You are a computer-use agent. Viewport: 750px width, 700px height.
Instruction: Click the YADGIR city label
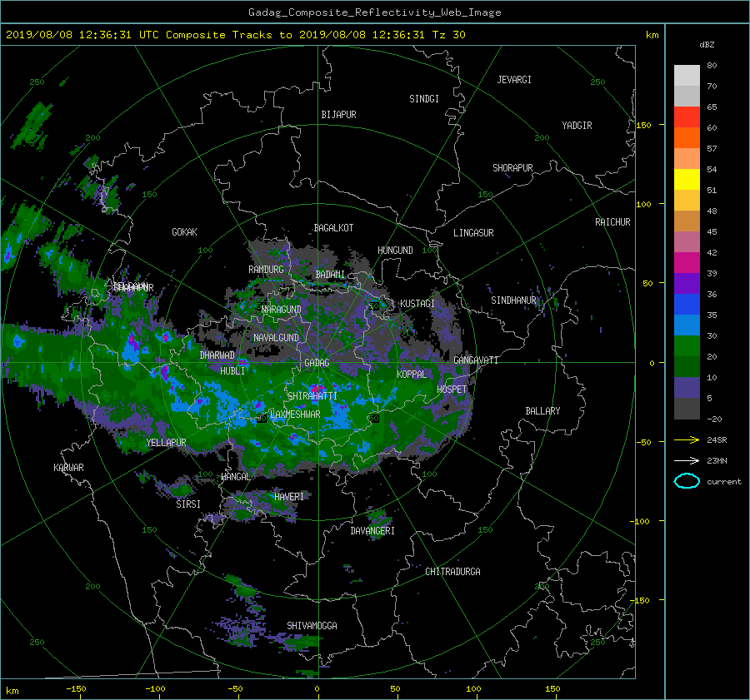click(x=577, y=126)
